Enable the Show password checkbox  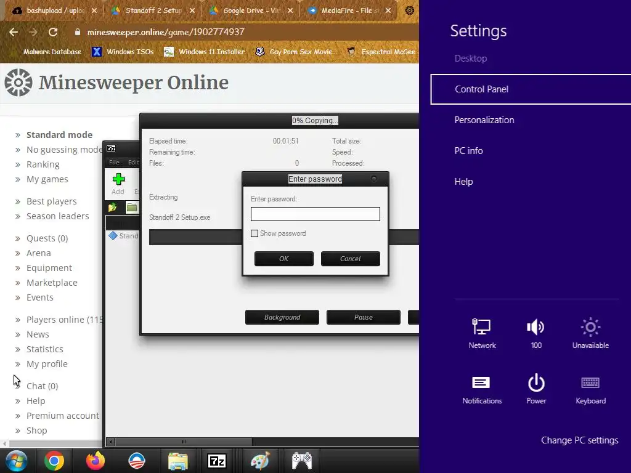254,233
